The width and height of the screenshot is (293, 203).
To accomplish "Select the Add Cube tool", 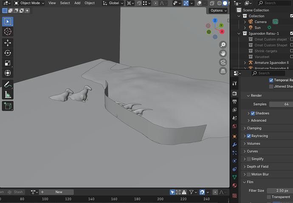I will coord(8,106).
